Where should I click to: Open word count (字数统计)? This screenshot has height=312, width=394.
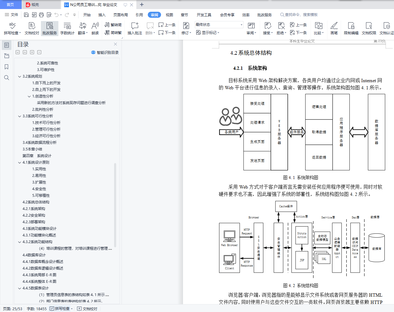[x=67, y=29]
